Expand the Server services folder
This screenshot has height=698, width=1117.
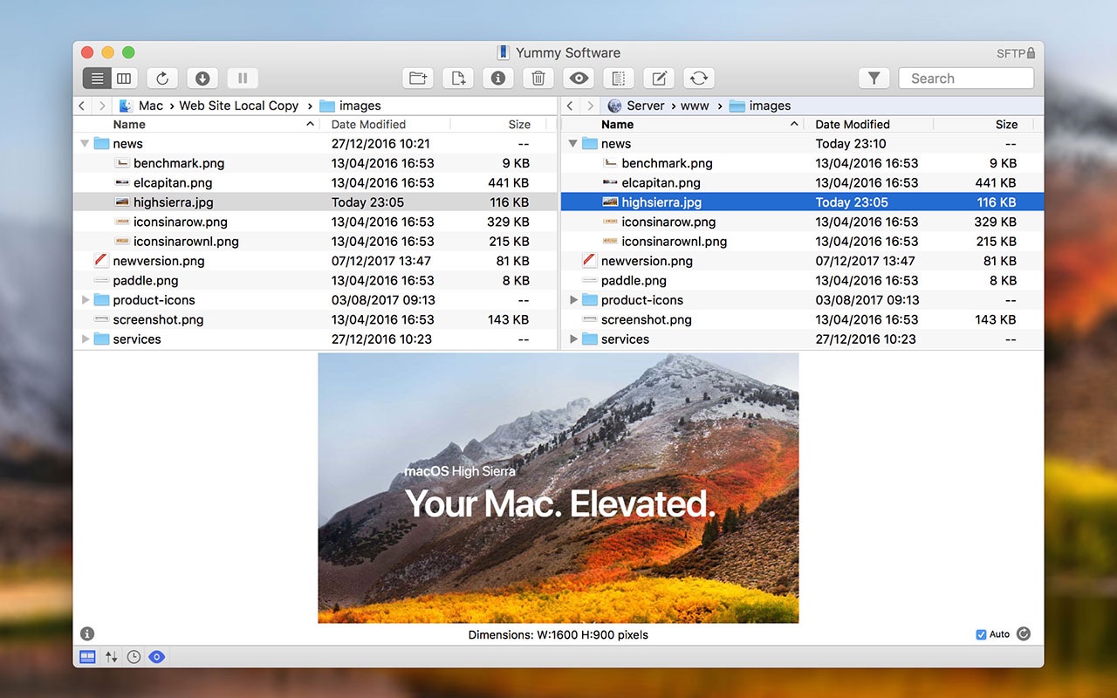point(573,339)
